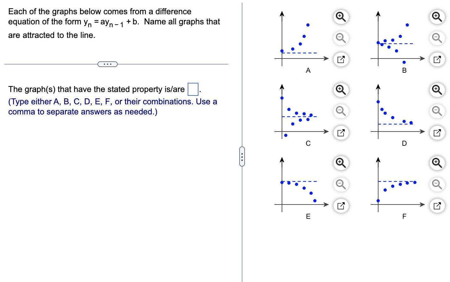Image resolution: width=450 pixels, height=282 pixels.
Task: Zoom in on graph D
Action: pyautogui.click(x=437, y=90)
